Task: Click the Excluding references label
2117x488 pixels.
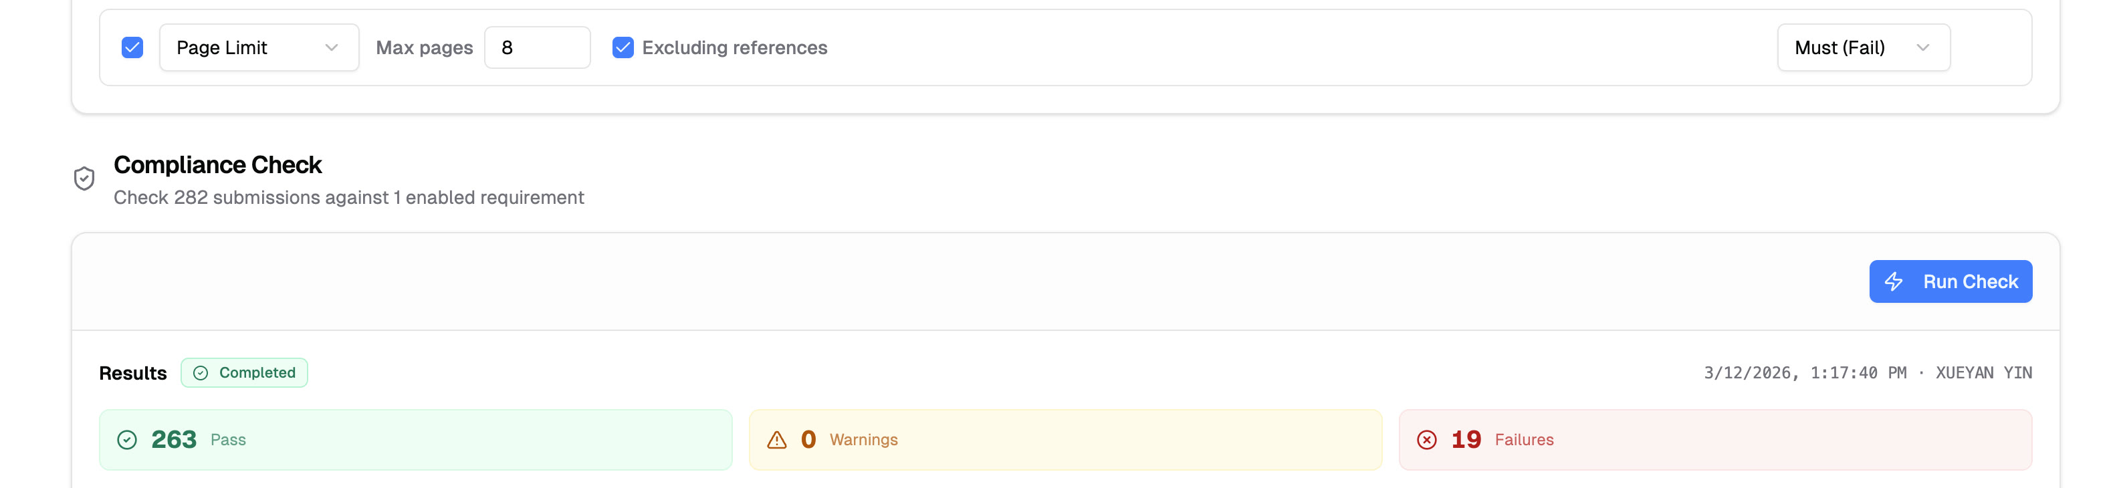Action: point(734,47)
